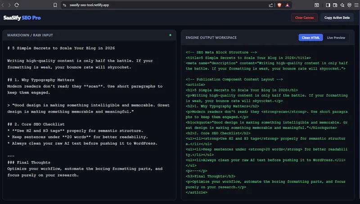The width and height of the screenshot is (360, 204).
Task: Switch to the Clean HTML tab
Action: click(310, 38)
